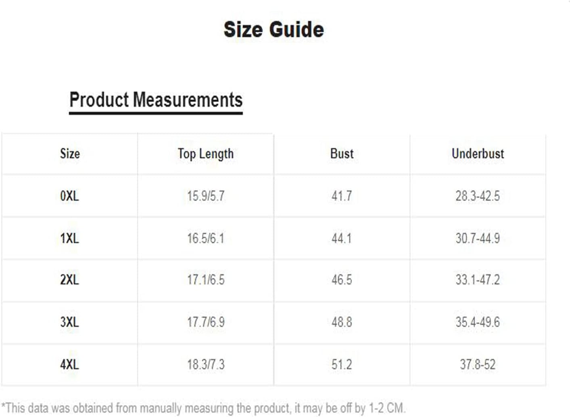Click the 28.3-42.5 underbust value
The height and width of the screenshot is (417, 570).
(478, 196)
